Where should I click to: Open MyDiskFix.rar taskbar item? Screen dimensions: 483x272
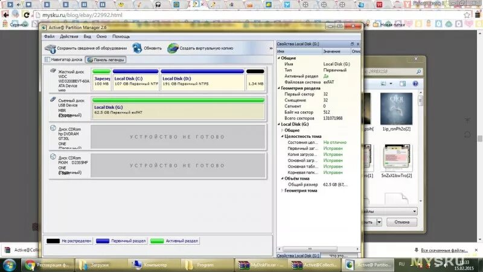pos(261,265)
